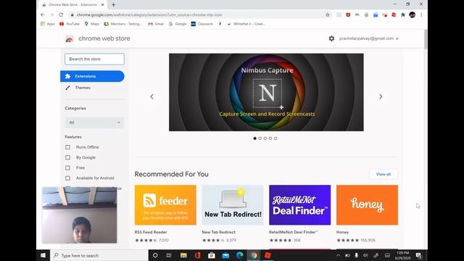Show hidden system tray icons
464x261 pixels.
point(339,255)
